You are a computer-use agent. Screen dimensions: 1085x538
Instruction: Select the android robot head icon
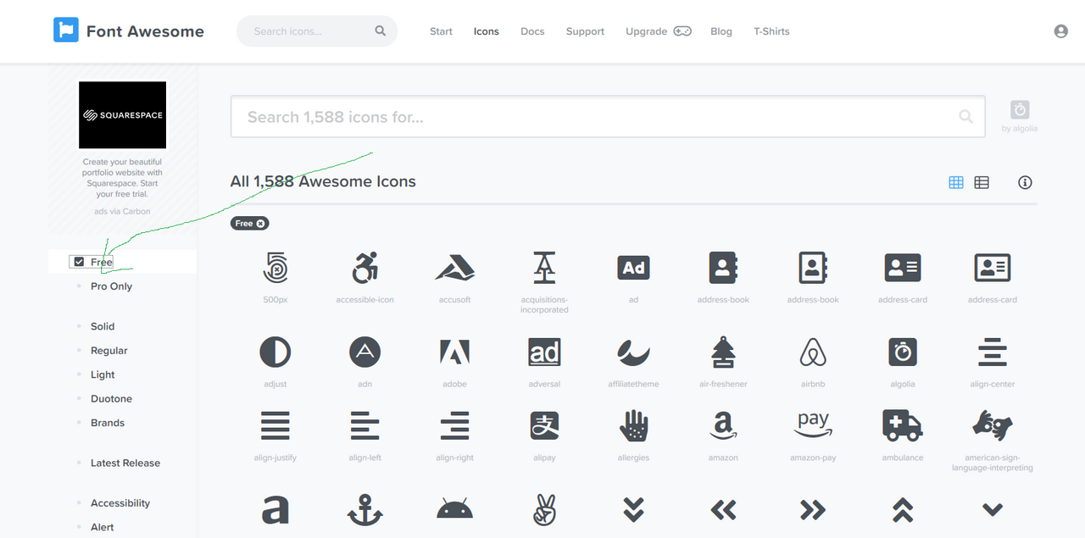(454, 510)
